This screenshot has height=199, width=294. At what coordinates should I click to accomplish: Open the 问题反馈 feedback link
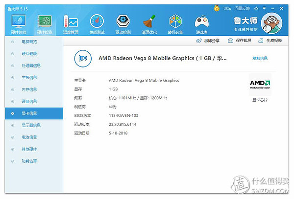[242, 8]
